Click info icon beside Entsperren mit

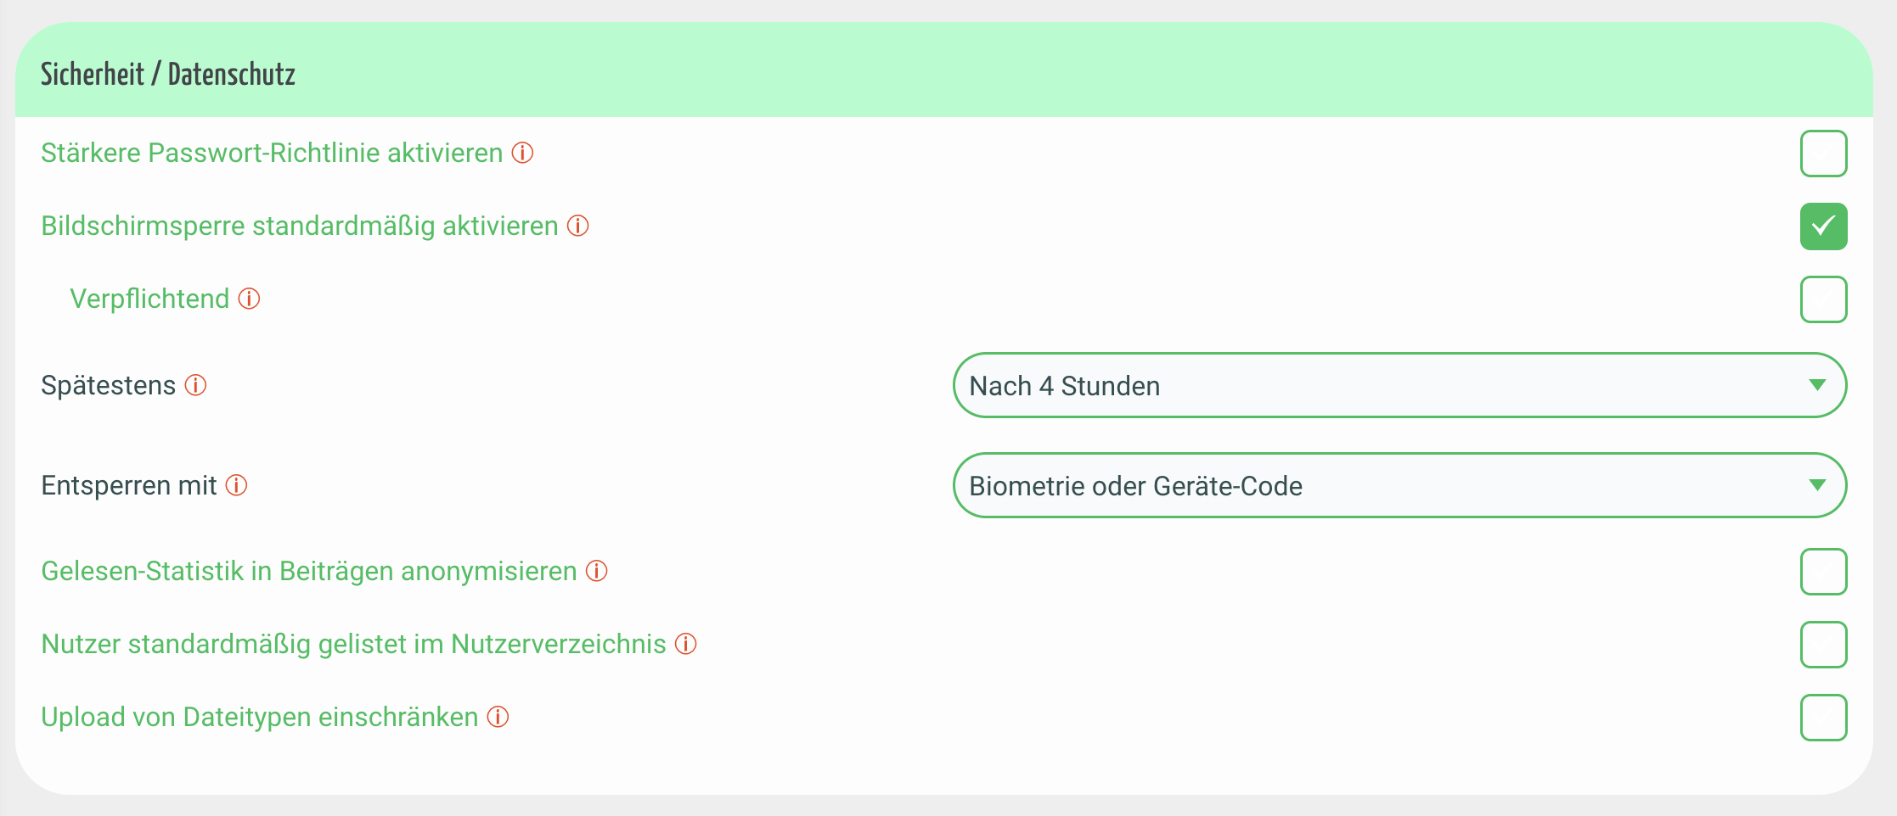coord(236,485)
